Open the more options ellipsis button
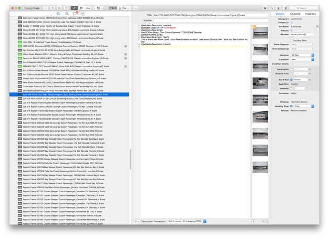Screen dimensions: 329x238 [x=135, y=8]
